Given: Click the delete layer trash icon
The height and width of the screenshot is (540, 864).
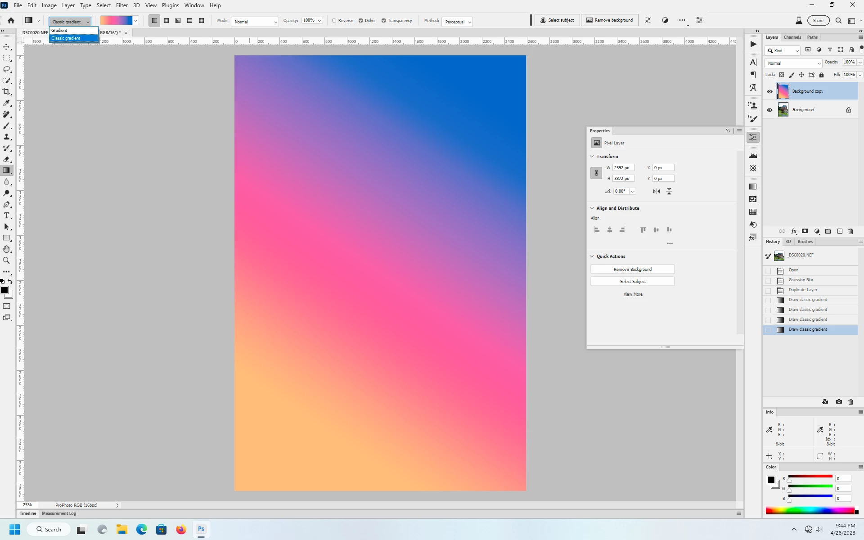Looking at the screenshot, I should pos(850,231).
